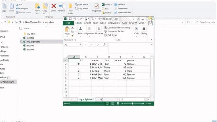Viewport: 217px width, 122px height.
Task: Click the Search my_data box
Action: (205, 22)
